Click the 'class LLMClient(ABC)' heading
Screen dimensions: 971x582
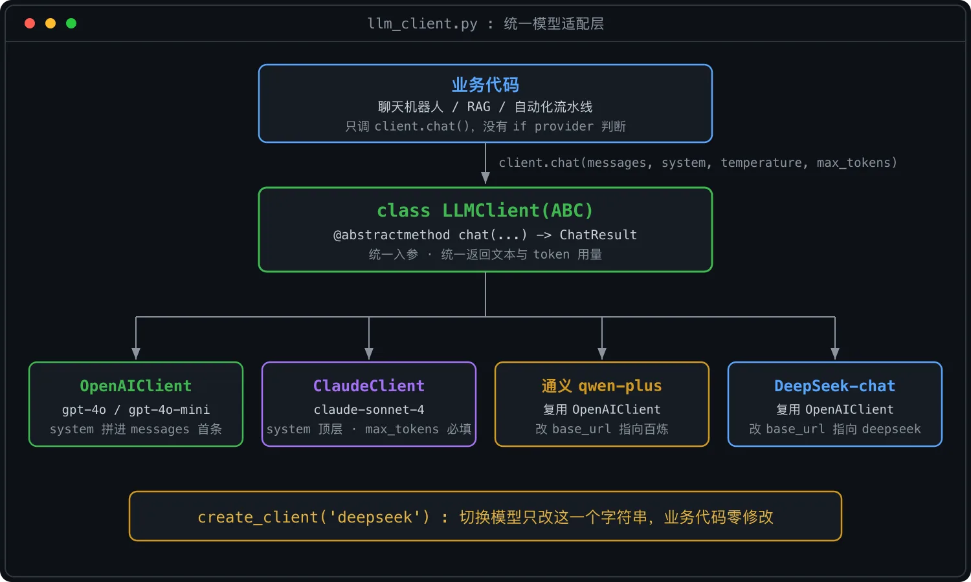point(485,210)
